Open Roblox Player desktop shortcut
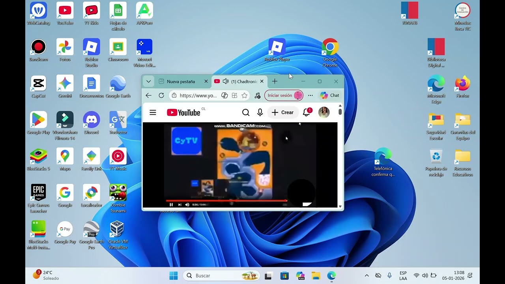The height and width of the screenshot is (284, 505). point(277,50)
